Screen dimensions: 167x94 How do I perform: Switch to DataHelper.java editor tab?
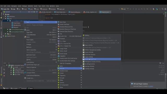coord(61,12)
